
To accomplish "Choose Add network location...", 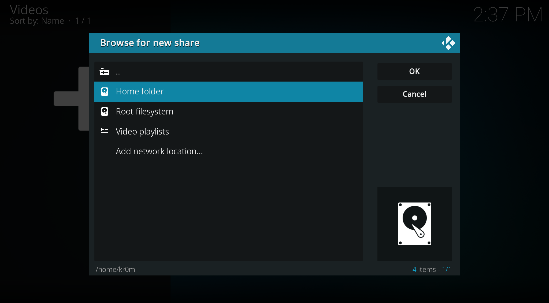I will pos(159,151).
